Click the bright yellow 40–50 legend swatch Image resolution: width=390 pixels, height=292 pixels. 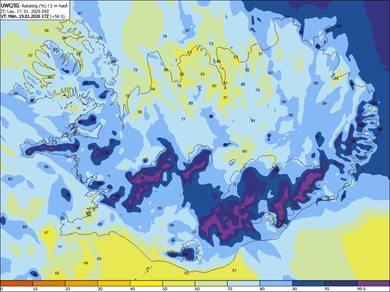[146, 283]
